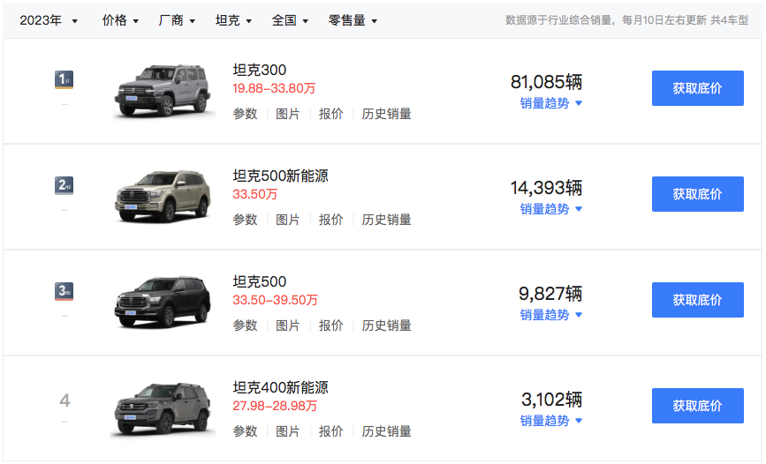766x464 pixels.
Task: Click the 坦克400新能源 vehicle photo
Action: [x=163, y=409]
